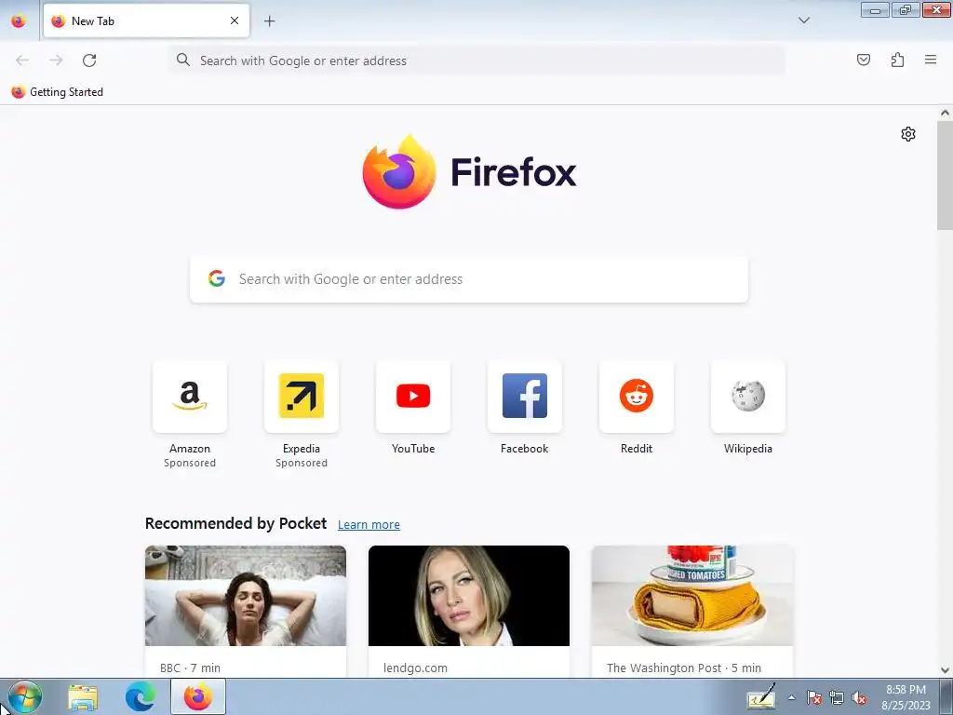Expand the List all tabs chevron
The image size is (953, 715).
coord(803,20)
